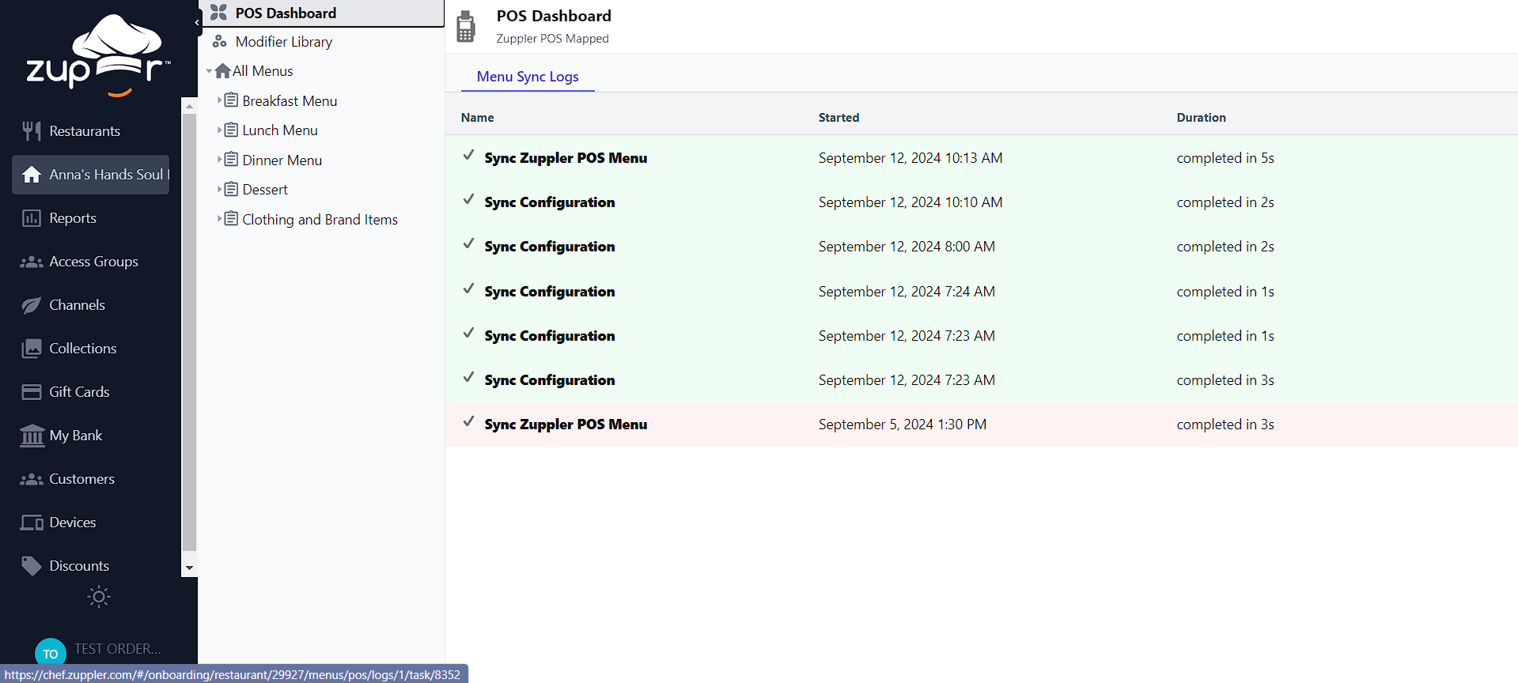Expand the Dinner Menu arrow
The image size is (1518, 683).
pyautogui.click(x=219, y=160)
